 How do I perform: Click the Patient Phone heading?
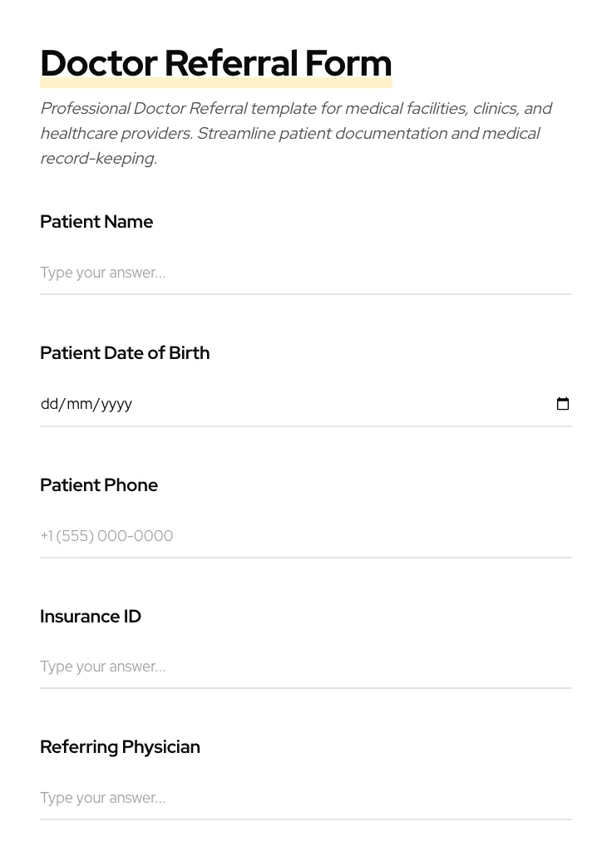click(x=99, y=485)
